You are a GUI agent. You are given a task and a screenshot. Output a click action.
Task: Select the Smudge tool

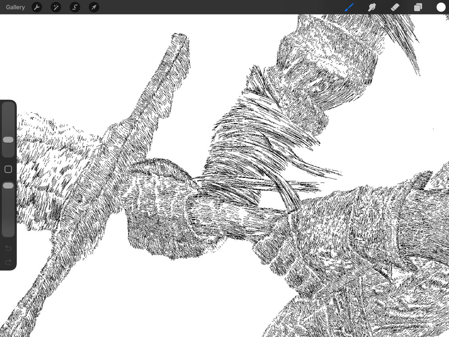[372, 7]
